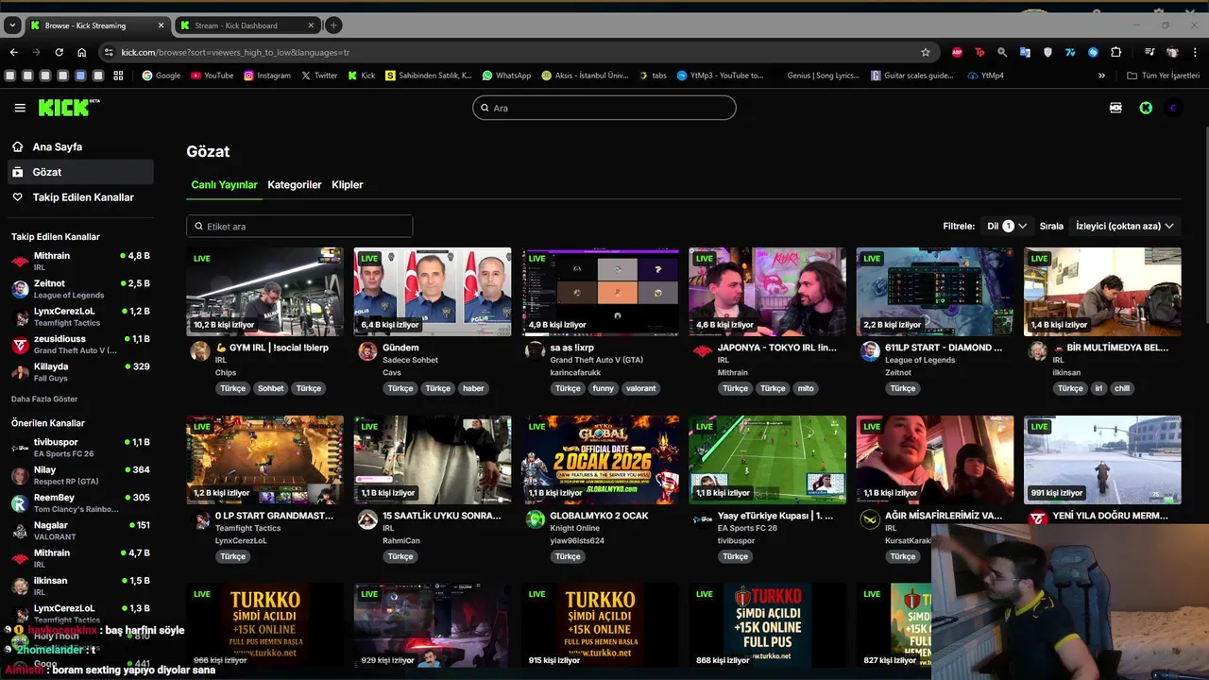Open the browser tab search dropdown arrow

tap(13, 25)
